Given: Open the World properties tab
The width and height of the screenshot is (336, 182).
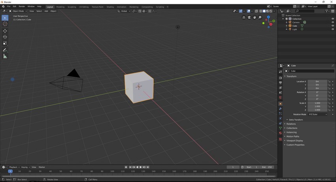Looking at the screenshot, I should click(x=280, y=97).
